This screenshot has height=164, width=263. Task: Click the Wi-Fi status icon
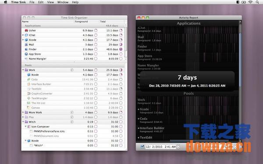pos(250,2)
